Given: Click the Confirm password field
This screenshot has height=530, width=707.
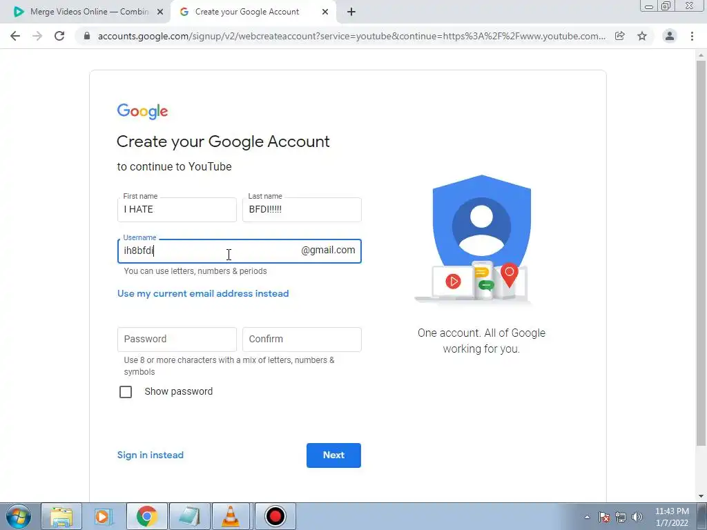Looking at the screenshot, I should click(302, 340).
